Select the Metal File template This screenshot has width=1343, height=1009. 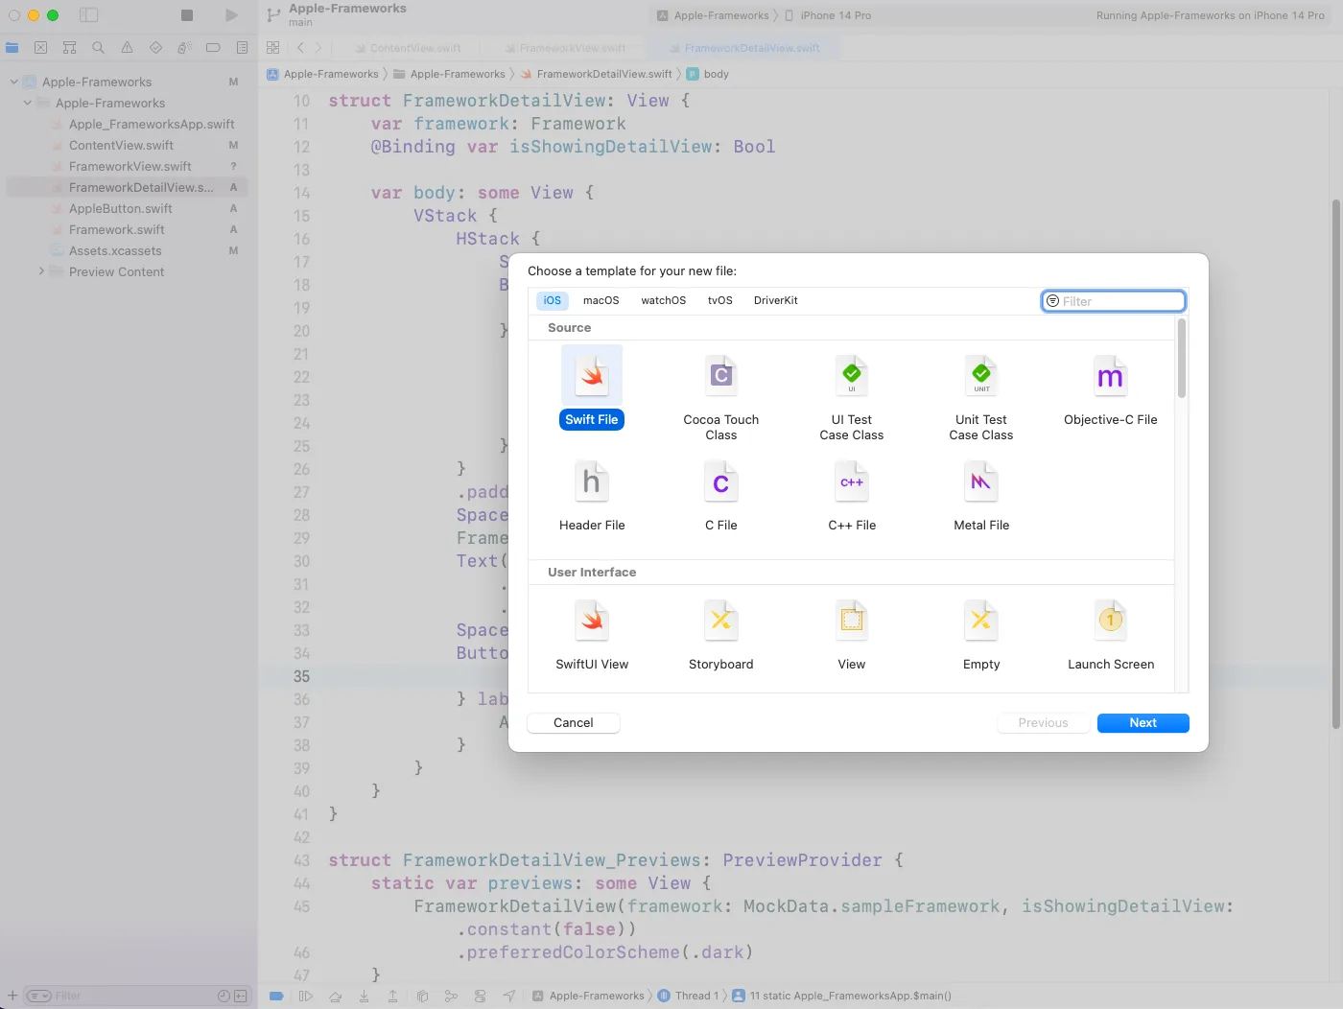pyautogui.click(x=981, y=481)
